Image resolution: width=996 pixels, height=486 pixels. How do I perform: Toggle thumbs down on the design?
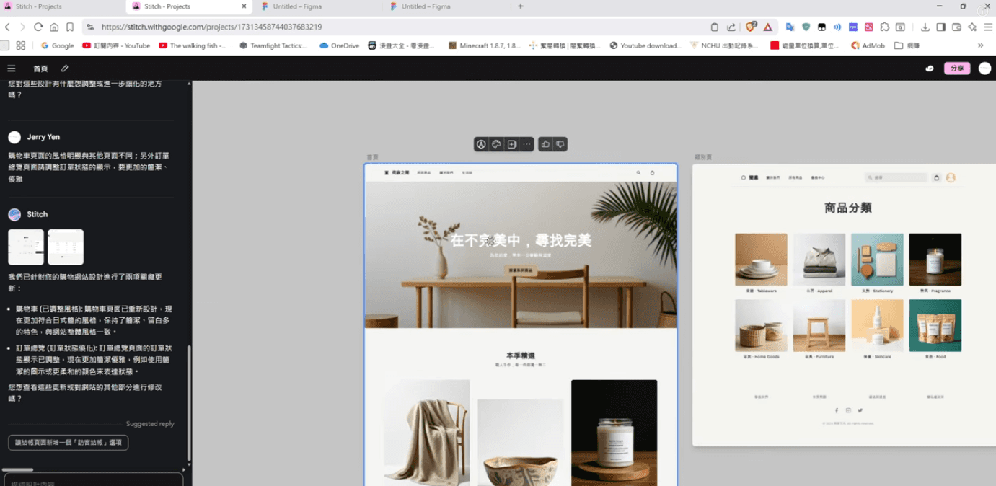[560, 144]
